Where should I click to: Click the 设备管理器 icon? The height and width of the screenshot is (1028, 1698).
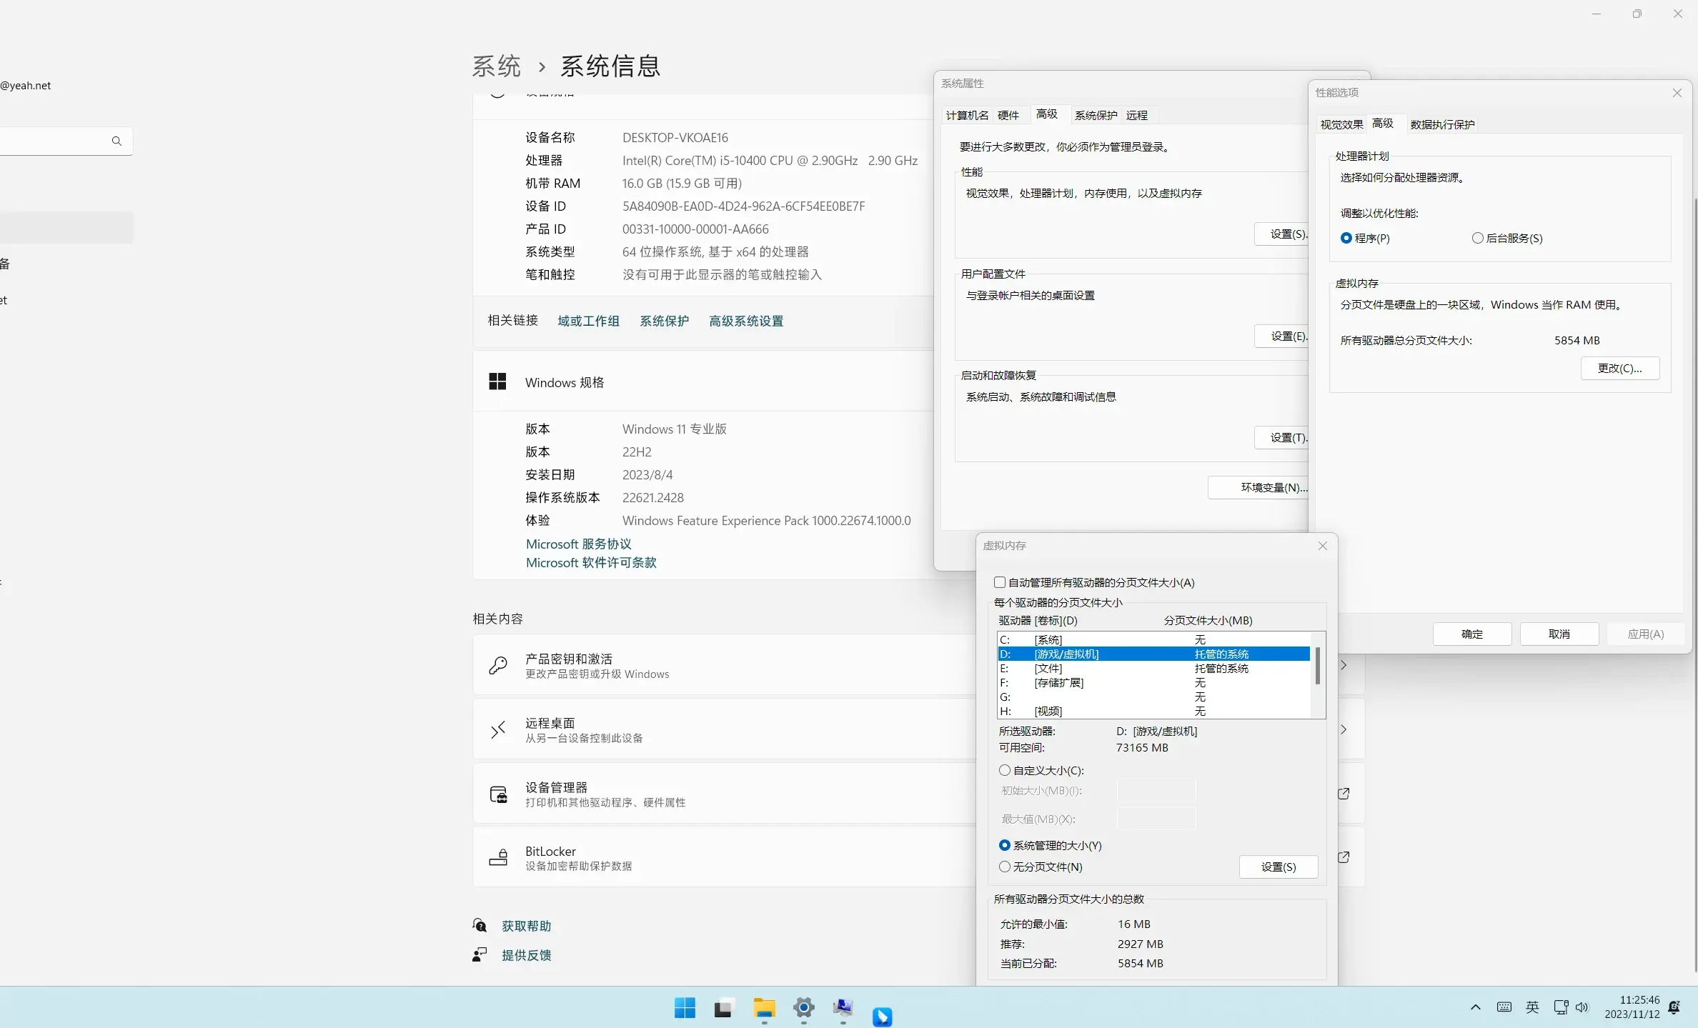tap(498, 794)
